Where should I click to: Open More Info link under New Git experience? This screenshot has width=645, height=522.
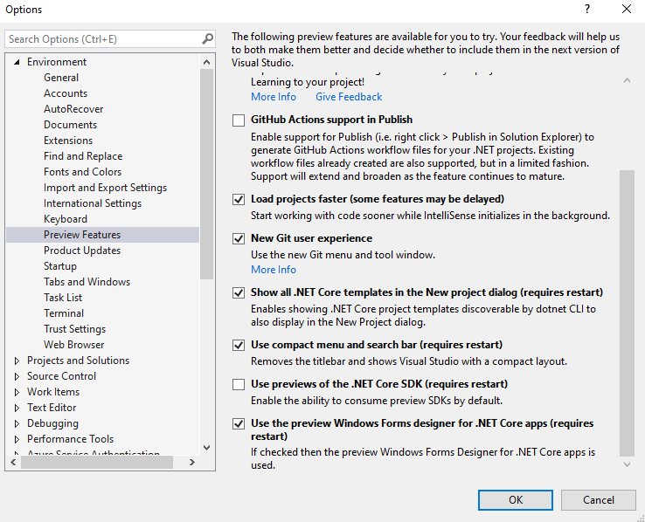[274, 270]
